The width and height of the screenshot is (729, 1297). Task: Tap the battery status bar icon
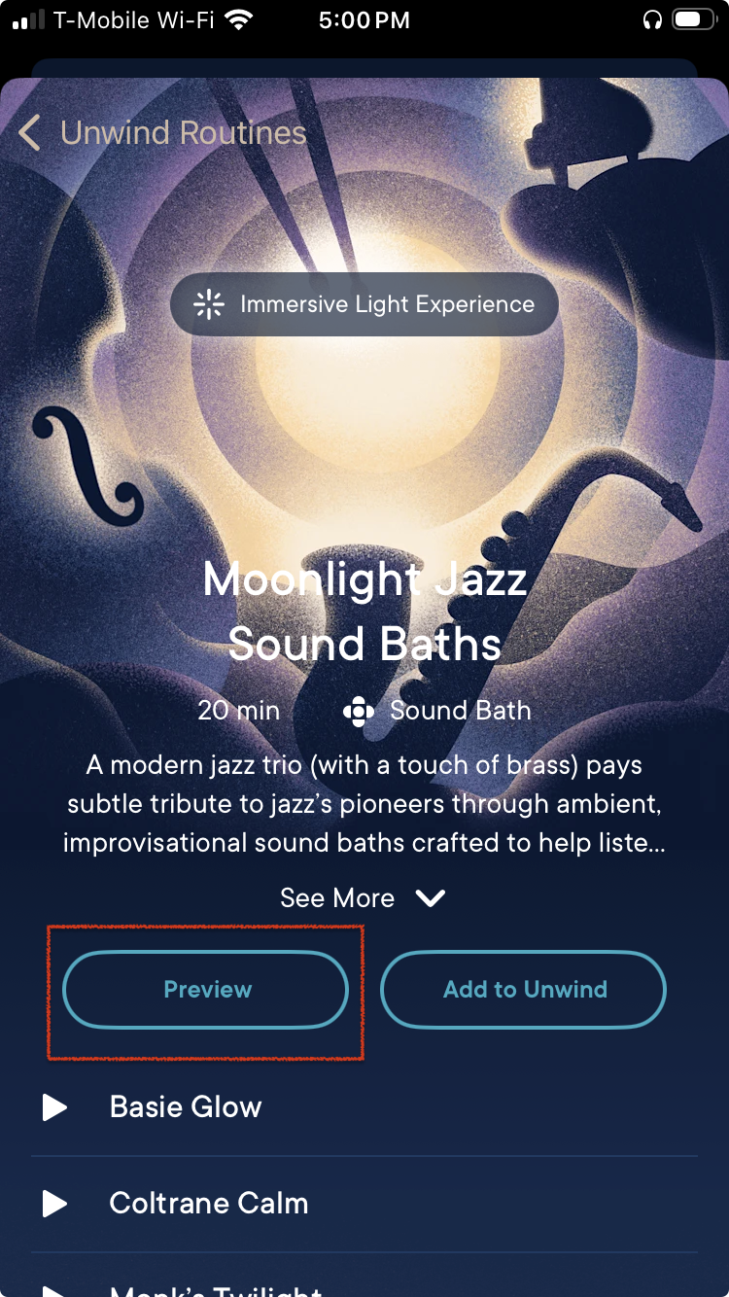[695, 19]
